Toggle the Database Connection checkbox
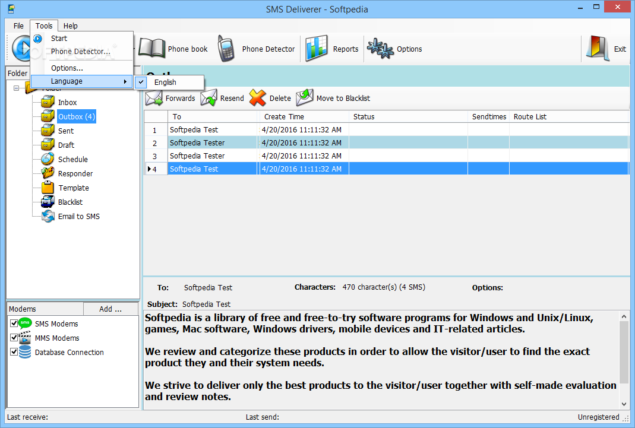Viewport: 635px width, 428px height. [14, 352]
